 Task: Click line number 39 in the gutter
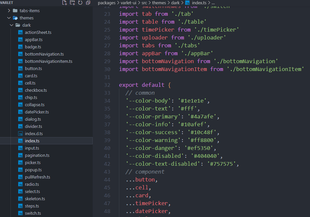pos(107,140)
